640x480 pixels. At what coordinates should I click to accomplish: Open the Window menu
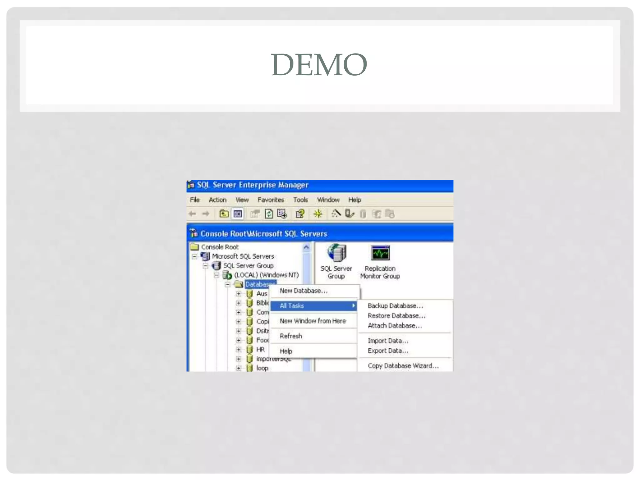pyautogui.click(x=328, y=200)
